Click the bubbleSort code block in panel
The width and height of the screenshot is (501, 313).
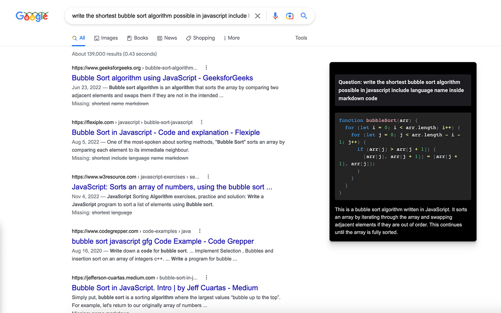403,156
